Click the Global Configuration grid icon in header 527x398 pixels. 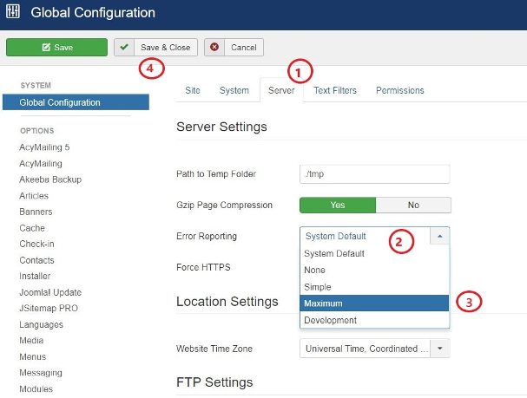[14, 13]
